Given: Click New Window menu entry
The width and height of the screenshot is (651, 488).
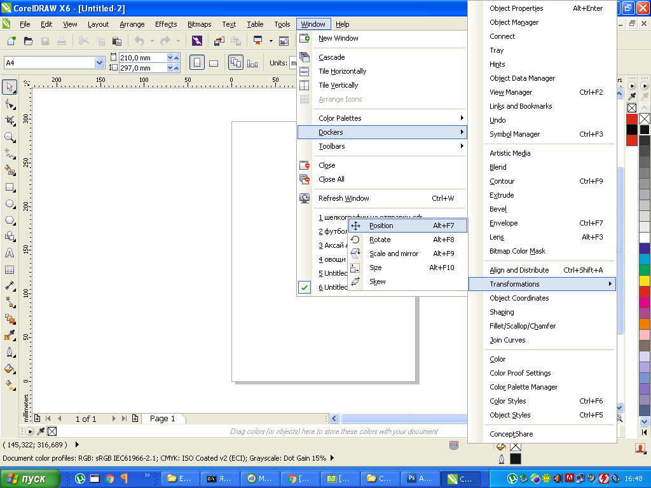Looking at the screenshot, I should (382, 38).
